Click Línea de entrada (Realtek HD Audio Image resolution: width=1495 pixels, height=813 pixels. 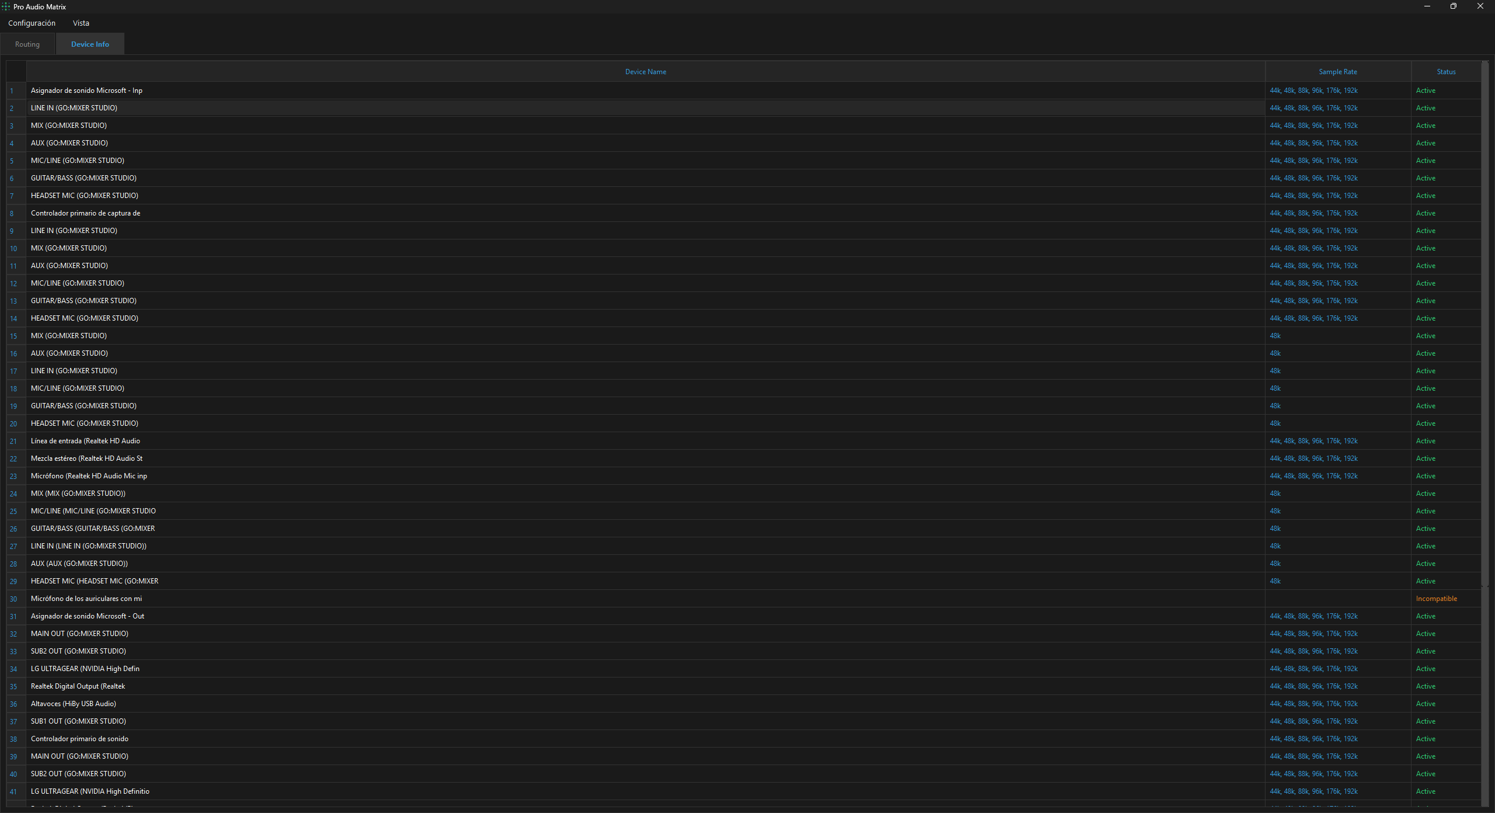645,441
